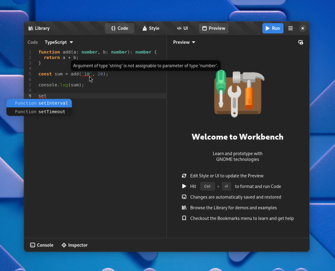This screenshot has height=271, width=335.
Task: Open the Preview options dropdown
Action: 184,42
